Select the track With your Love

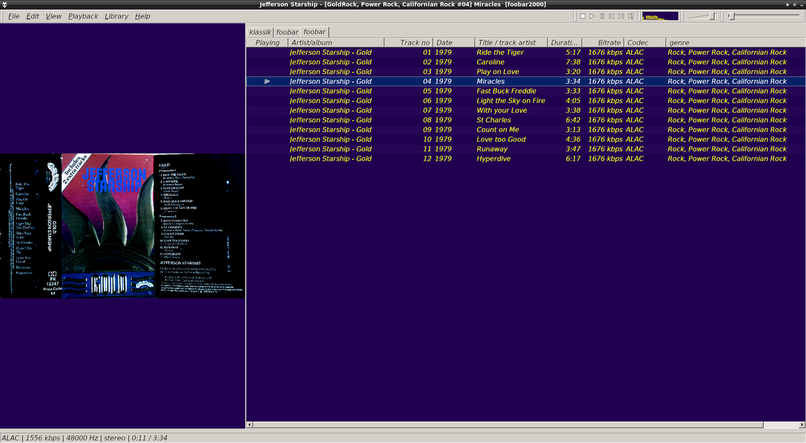[526, 110]
